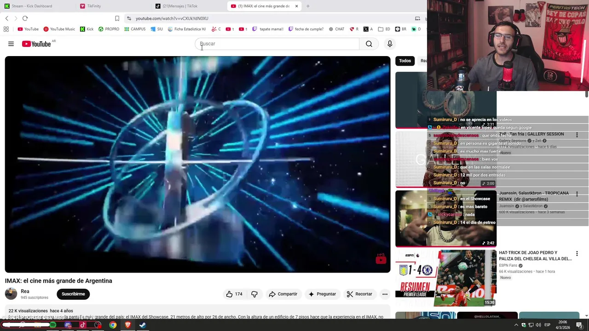This screenshot has height=331, width=589.
Task: Open the Preguntar AI button
Action: coord(322,294)
